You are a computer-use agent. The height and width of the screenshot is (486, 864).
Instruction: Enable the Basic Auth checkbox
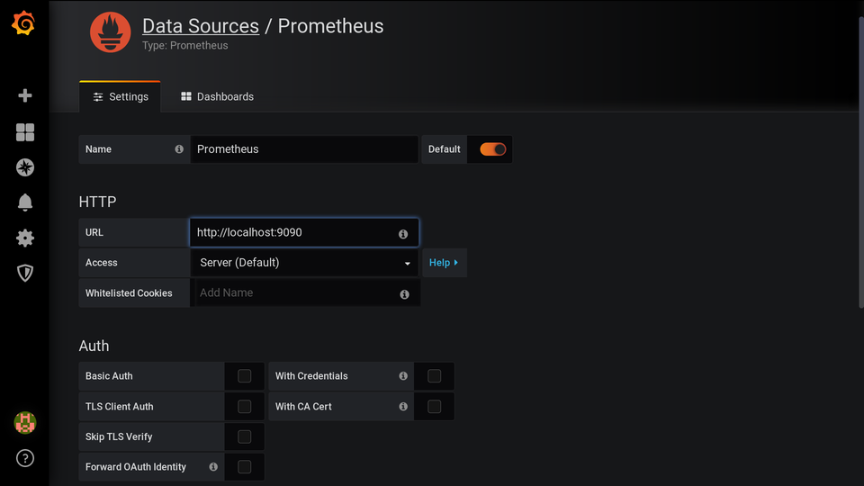[x=244, y=376]
